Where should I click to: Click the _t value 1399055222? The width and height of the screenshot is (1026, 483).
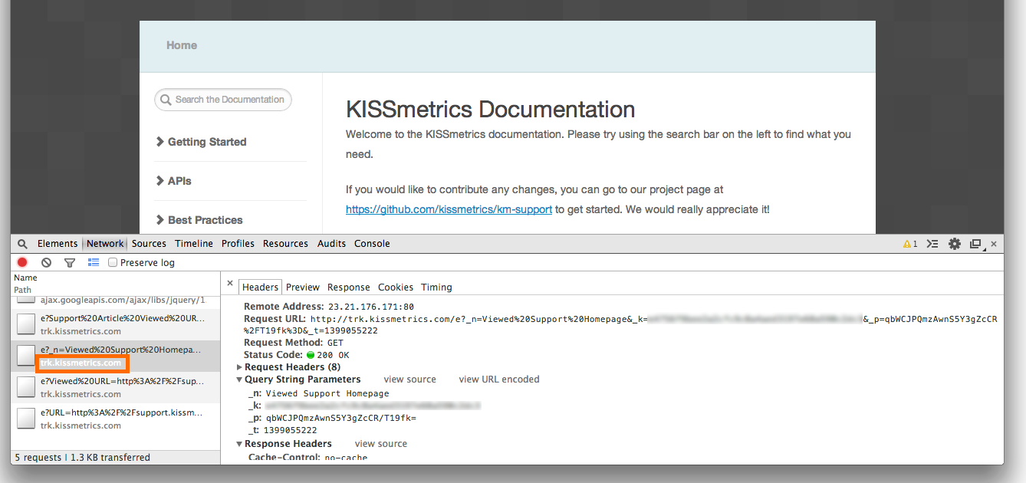pyautogui.click(x=290, y=431)
